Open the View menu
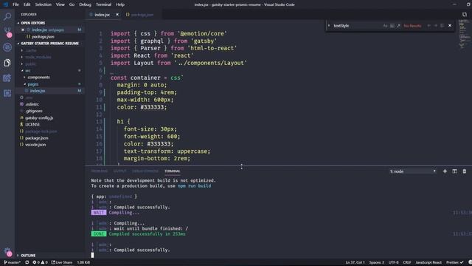Image resolution: width=472 pixels, height=266 pixels. (x=60, y=4)
